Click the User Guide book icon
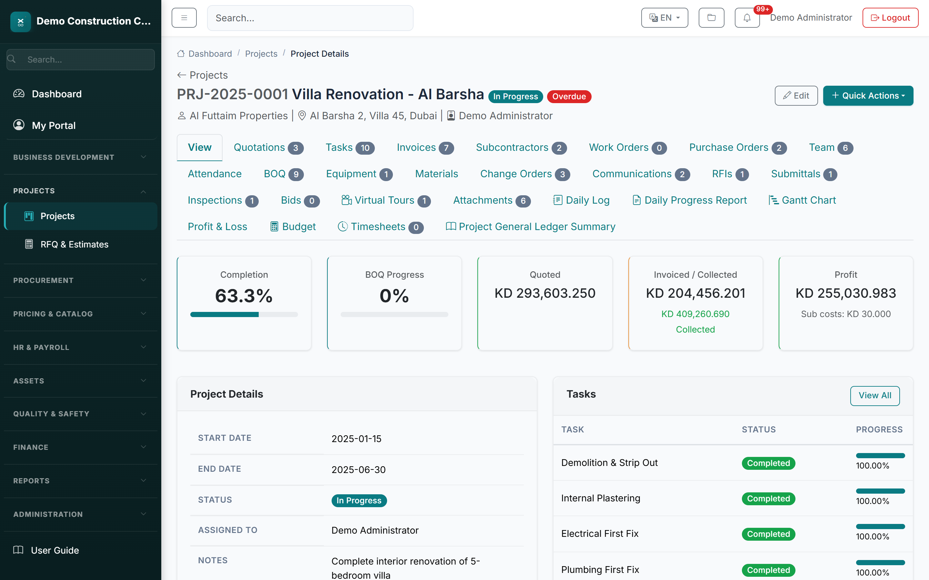Viewport: 929px width, 580px height. pos(18,550)
